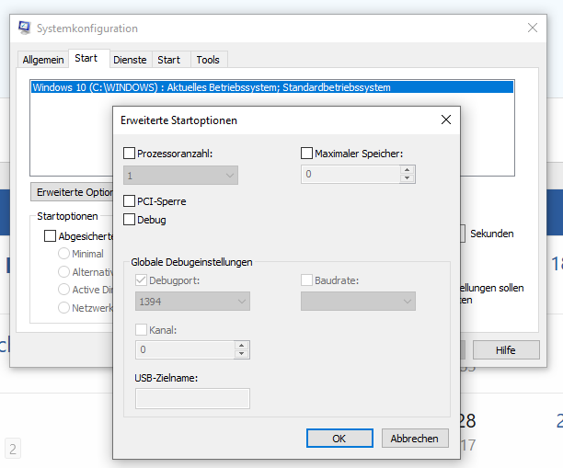Click the Systemkonfiguration window icon

(25, 28)
